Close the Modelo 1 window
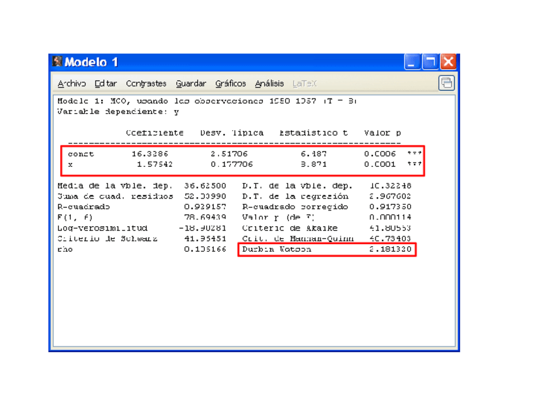 (448, 62)
